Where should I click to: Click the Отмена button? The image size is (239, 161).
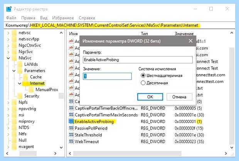(179, 97)
